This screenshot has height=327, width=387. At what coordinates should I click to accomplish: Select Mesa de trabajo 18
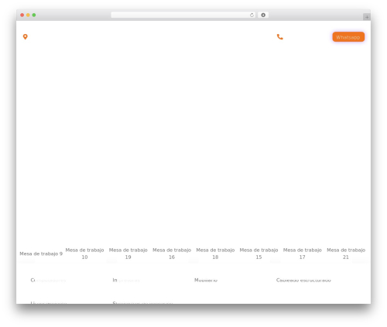tap(215, 254)
